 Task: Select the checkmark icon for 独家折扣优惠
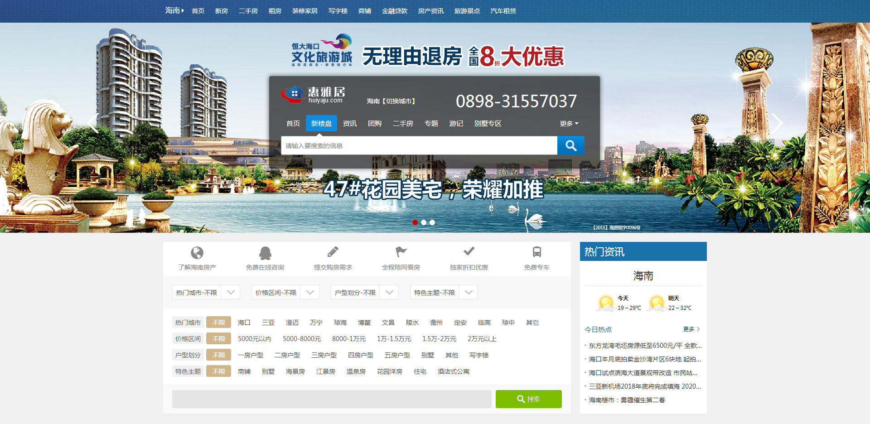(x=468, y=251)
